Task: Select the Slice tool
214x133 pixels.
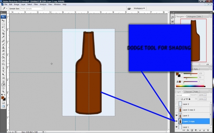Action: pyautogui.click(x=3, y=37)
